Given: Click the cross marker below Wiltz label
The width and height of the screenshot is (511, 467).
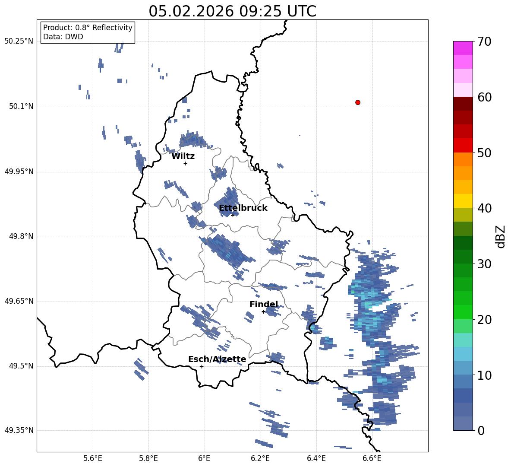Looking at the screenshot, I should tap(186, 163).
